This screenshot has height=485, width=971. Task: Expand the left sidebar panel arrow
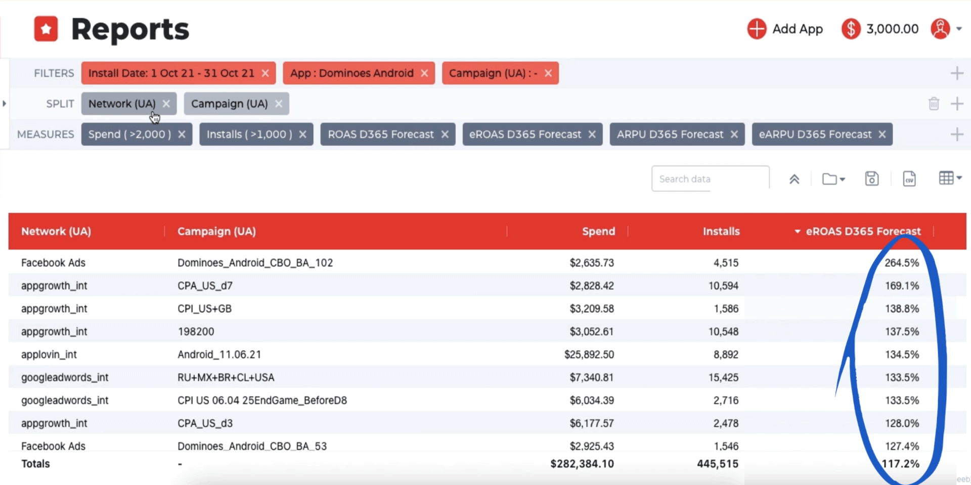coord(5,104)
